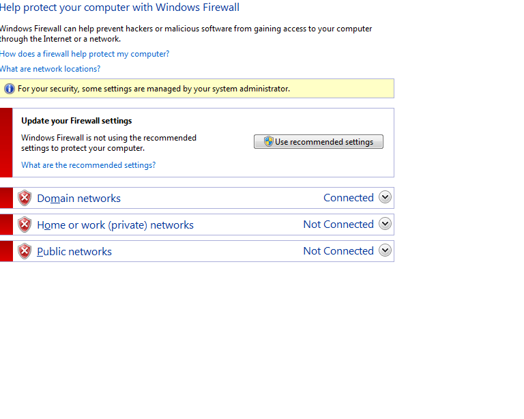This screenshot has height=419, width=524.
Task: Click the 'Update your Firewall settings' heading
Action: coord(76,121)
